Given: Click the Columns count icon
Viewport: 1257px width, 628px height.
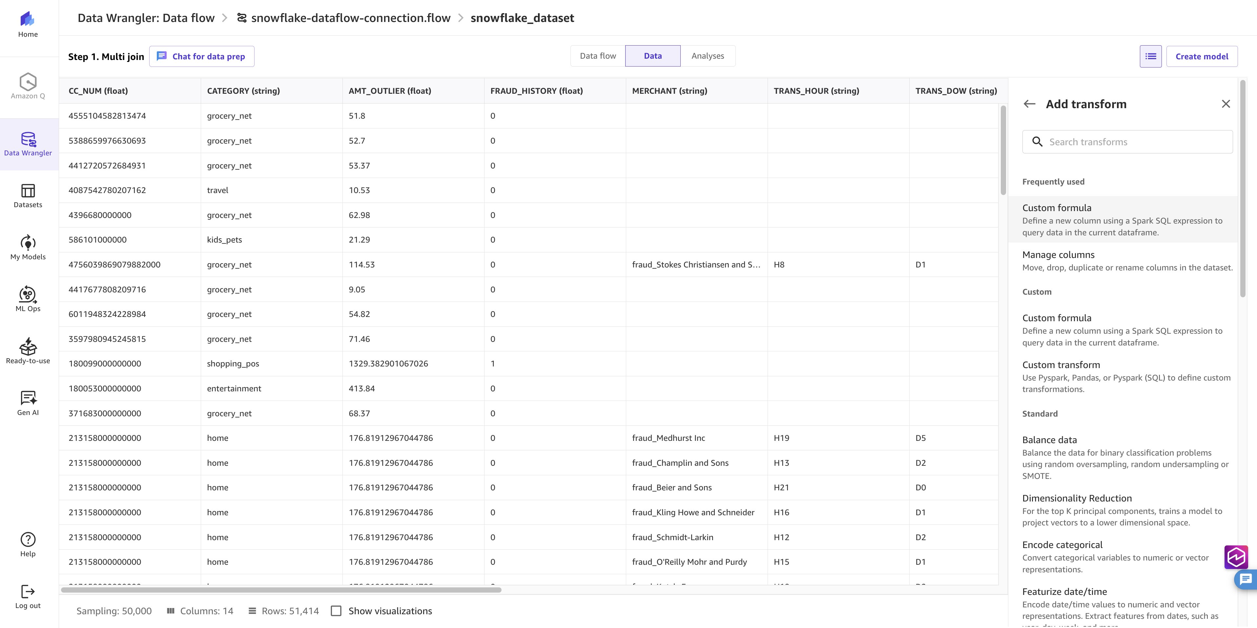Looking at the screenshot, I should click(170, 611).
